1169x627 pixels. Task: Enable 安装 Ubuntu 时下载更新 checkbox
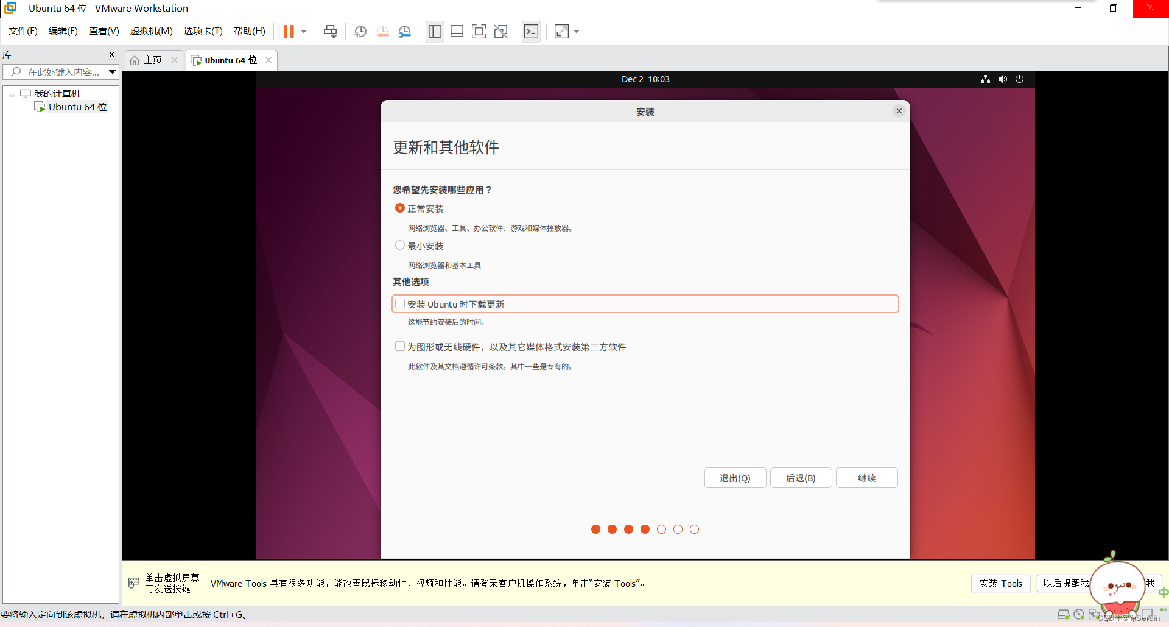point(400,303)
